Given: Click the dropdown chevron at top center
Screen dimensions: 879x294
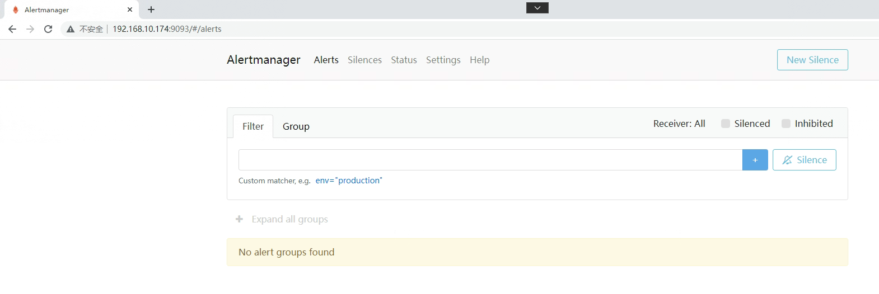Looking at the screenshot, I should click(x=537, y=8).
